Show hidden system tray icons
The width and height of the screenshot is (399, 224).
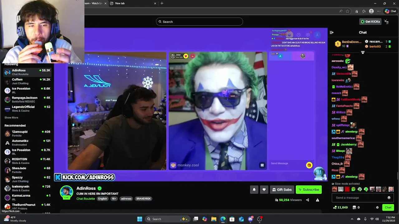coord(352,219)
